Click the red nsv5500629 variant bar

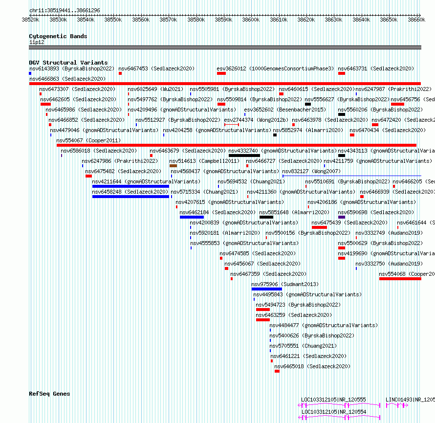coord(342,248)
